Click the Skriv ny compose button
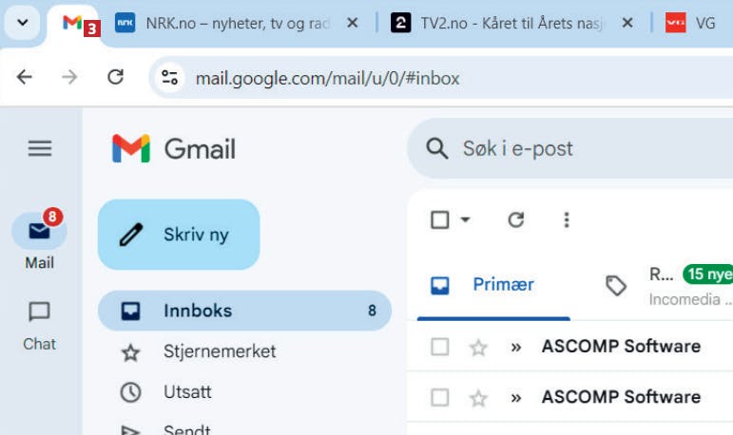The height and width of the screenshot is (435, 733). click(179, 235)
